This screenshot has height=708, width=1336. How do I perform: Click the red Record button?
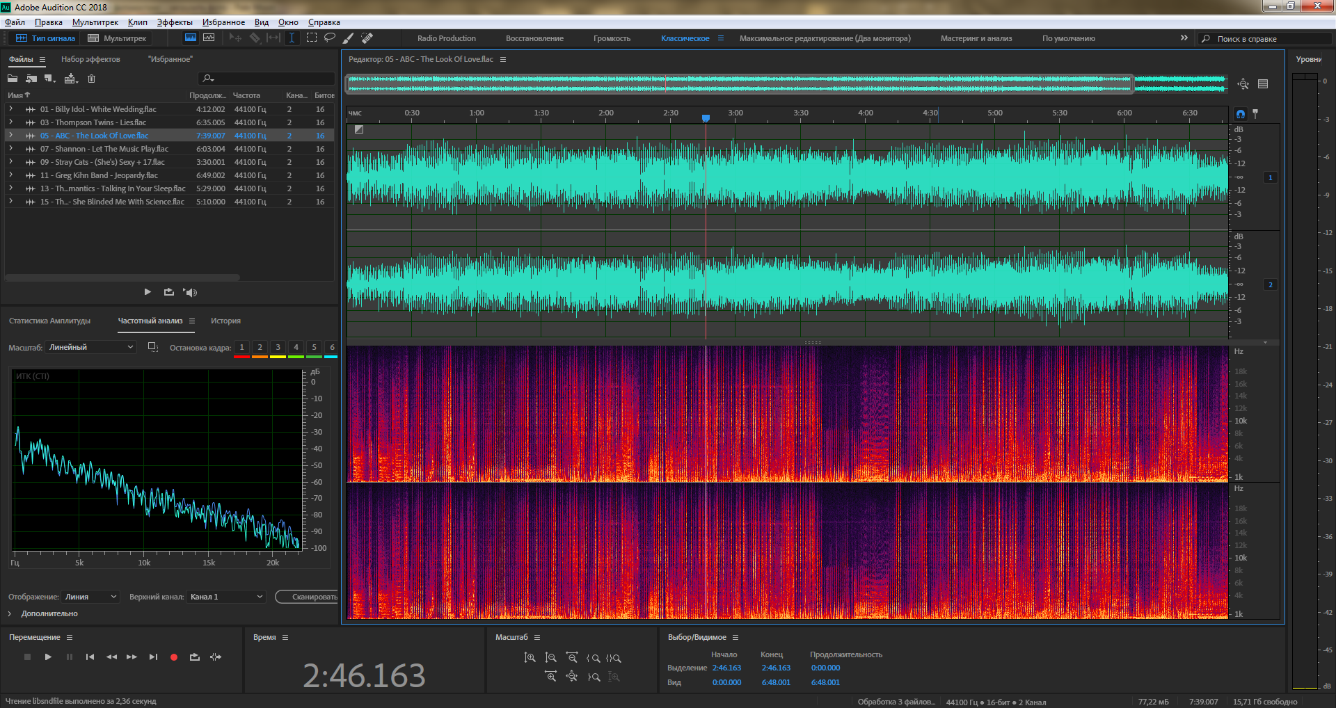coord(174,657)
